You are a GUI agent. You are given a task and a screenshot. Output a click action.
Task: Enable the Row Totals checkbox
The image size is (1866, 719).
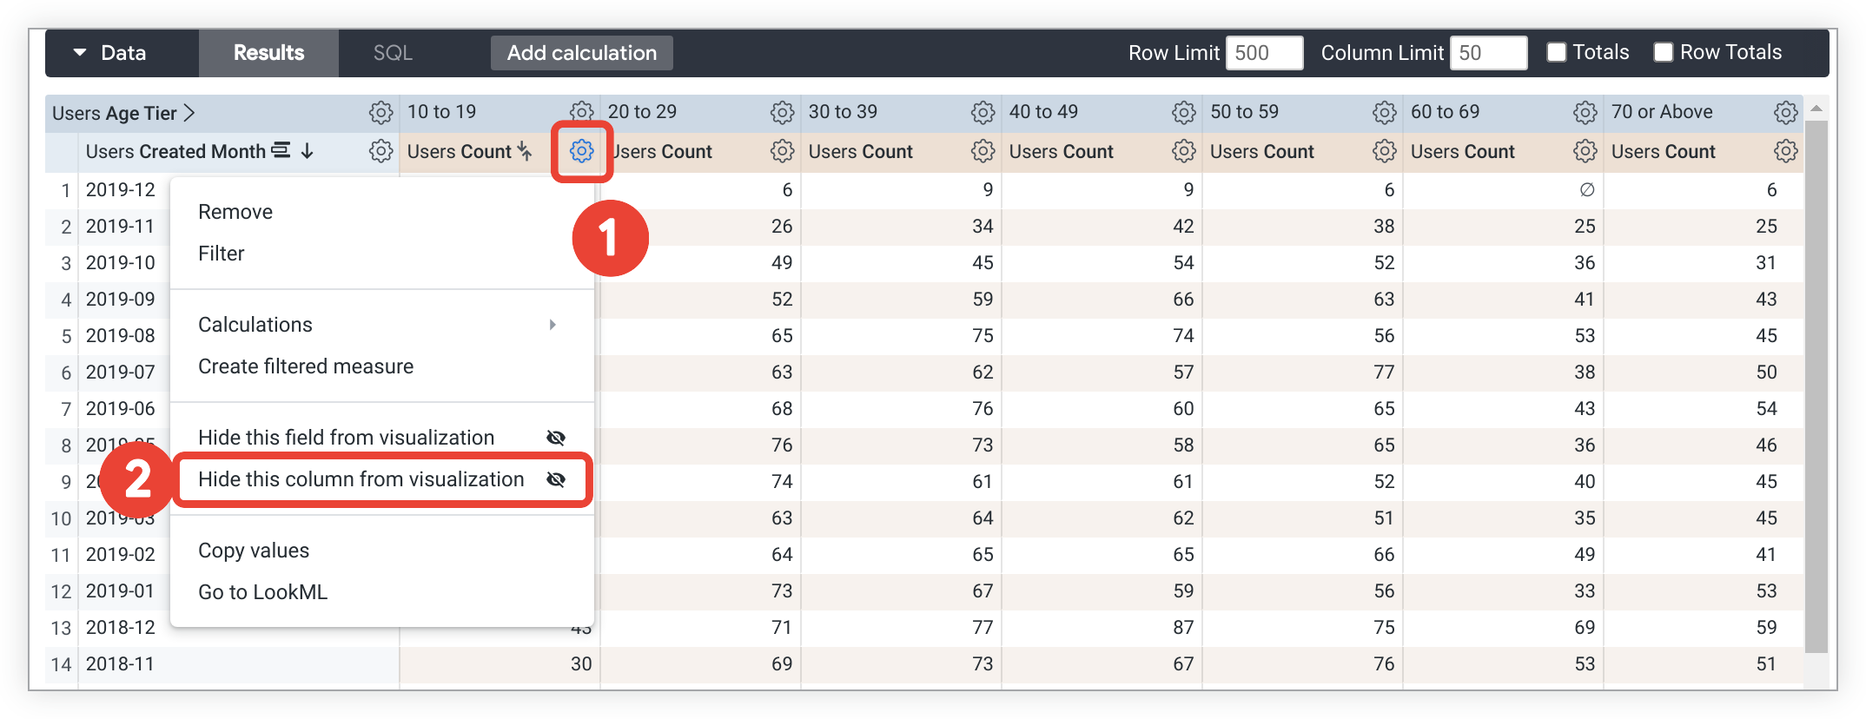coord(1664,53)
